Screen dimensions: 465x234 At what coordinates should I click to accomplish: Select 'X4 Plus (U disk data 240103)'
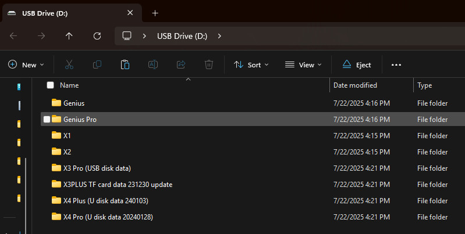click(x=105, y=201)
